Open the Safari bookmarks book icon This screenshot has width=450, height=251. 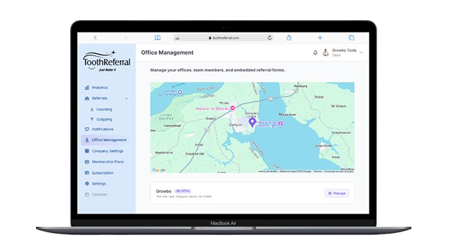(157, 38)
